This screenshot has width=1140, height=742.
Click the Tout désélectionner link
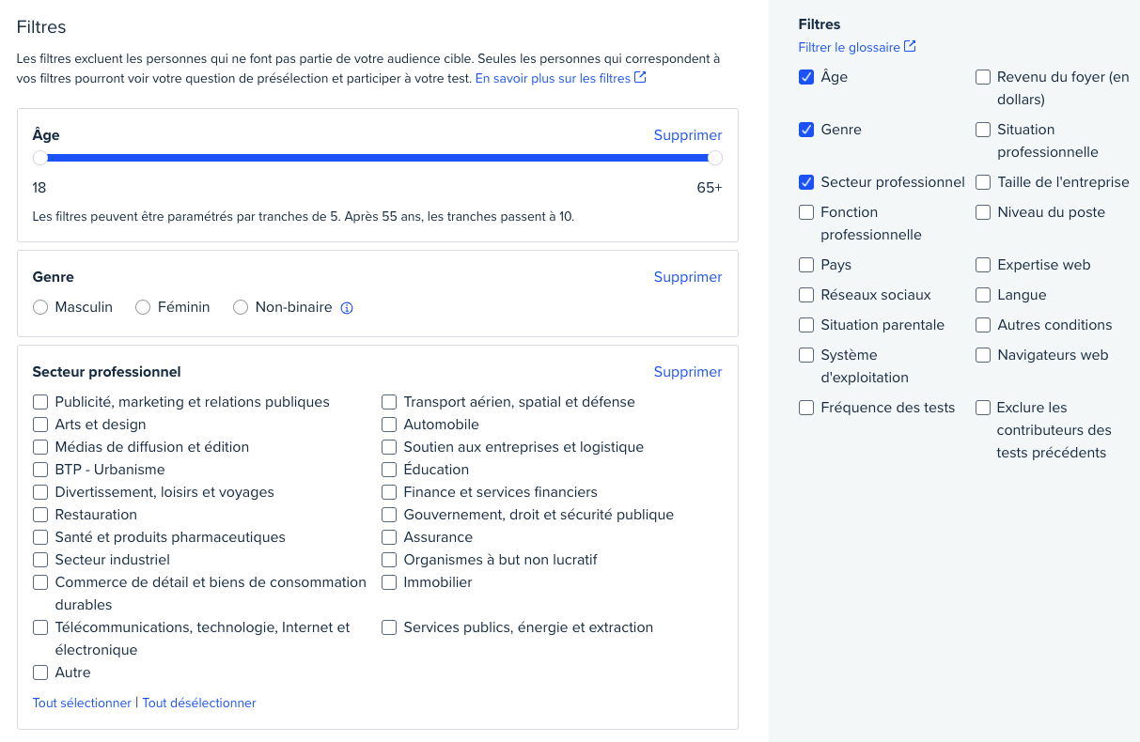[199, 703]
